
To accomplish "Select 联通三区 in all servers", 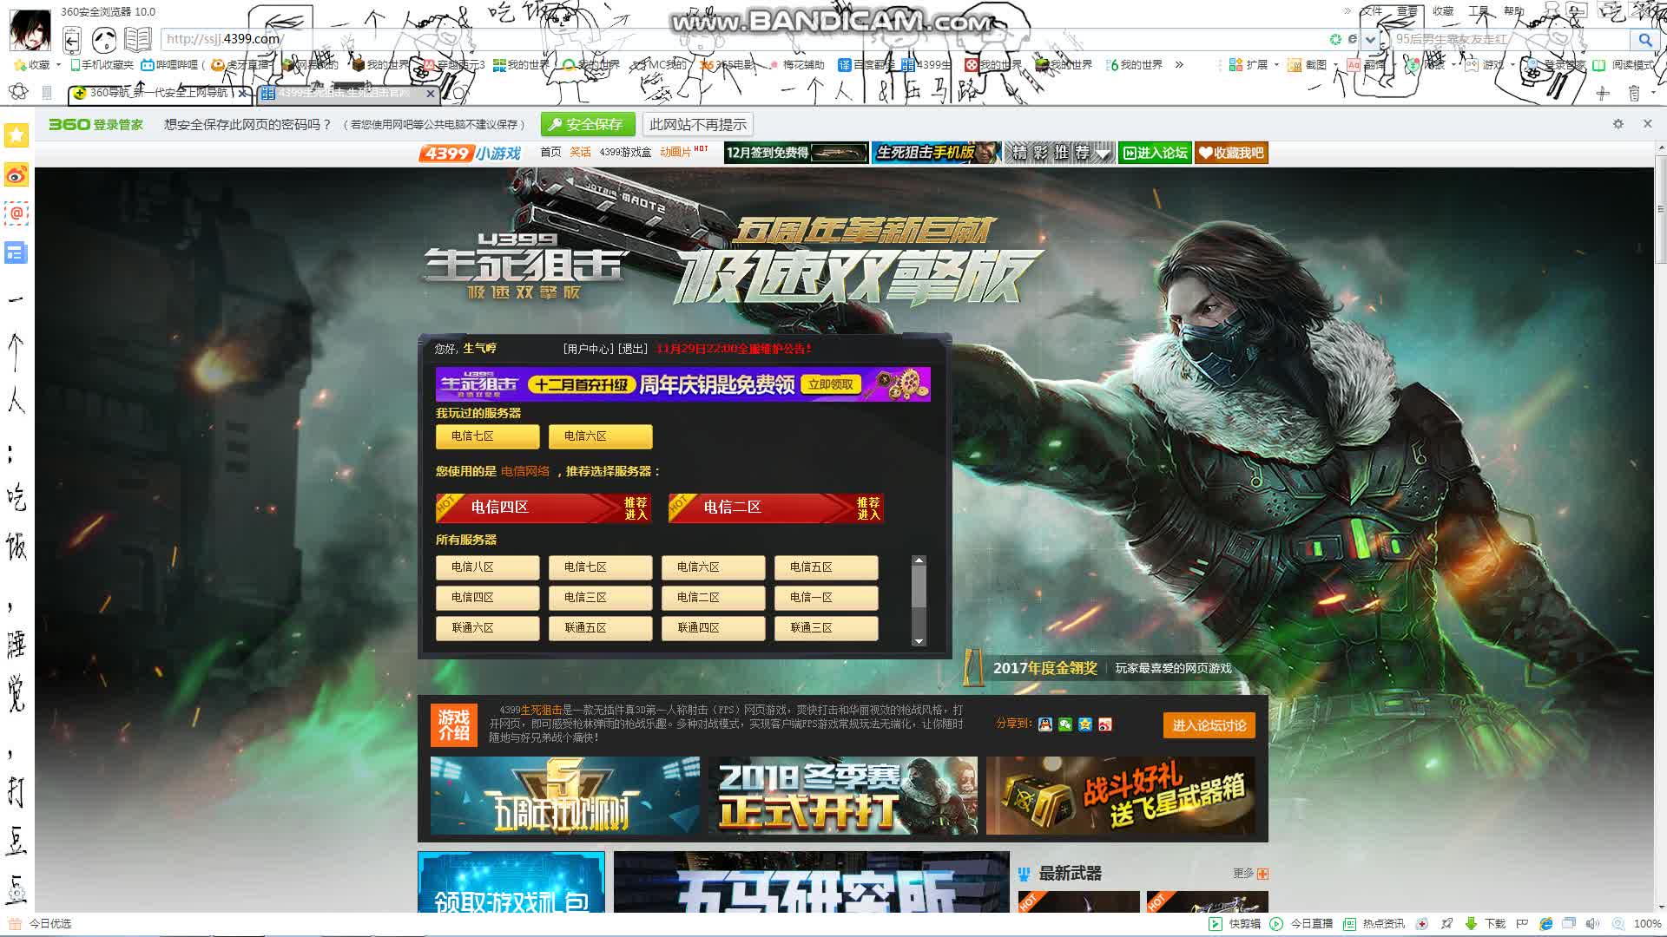I will point(826,628).
